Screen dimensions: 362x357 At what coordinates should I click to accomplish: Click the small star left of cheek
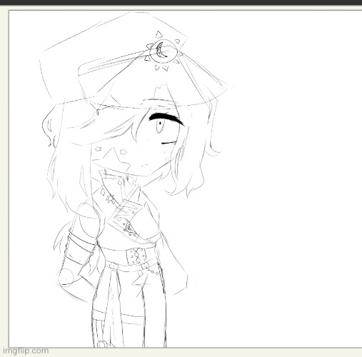pyautogui.click(x=98, y=149)
